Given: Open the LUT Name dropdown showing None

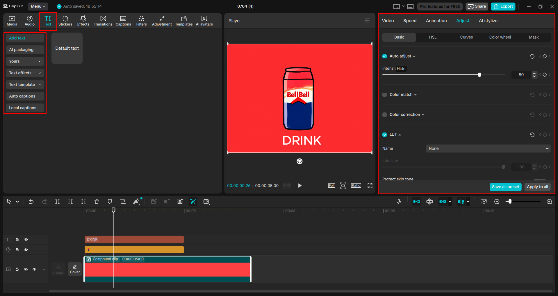Looking at the screenshot, I should click(488, 148).
